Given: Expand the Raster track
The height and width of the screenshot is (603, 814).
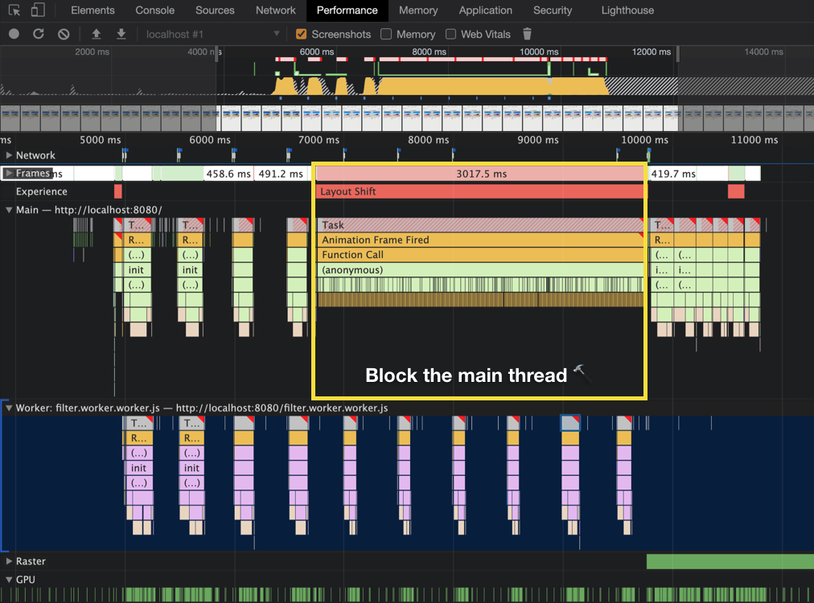Looking at the screenshot, I should 9,561.
